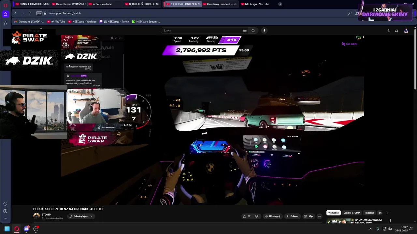Open YouTube account avatar menu
The width and height of the screenshot is (417, 234).
406,31
